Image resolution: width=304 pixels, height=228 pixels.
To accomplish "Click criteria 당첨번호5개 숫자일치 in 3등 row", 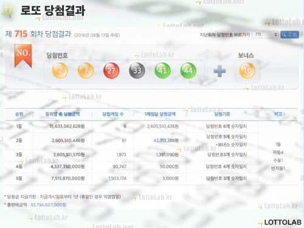I will click(x=227, y=155).
